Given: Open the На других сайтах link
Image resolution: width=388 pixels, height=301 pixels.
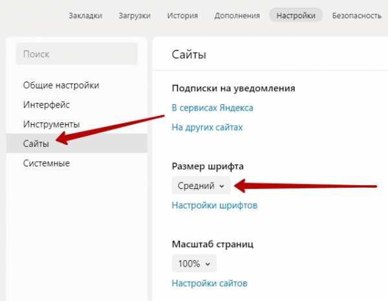Looking at the screenshot, I should click(x=207, y=127).
